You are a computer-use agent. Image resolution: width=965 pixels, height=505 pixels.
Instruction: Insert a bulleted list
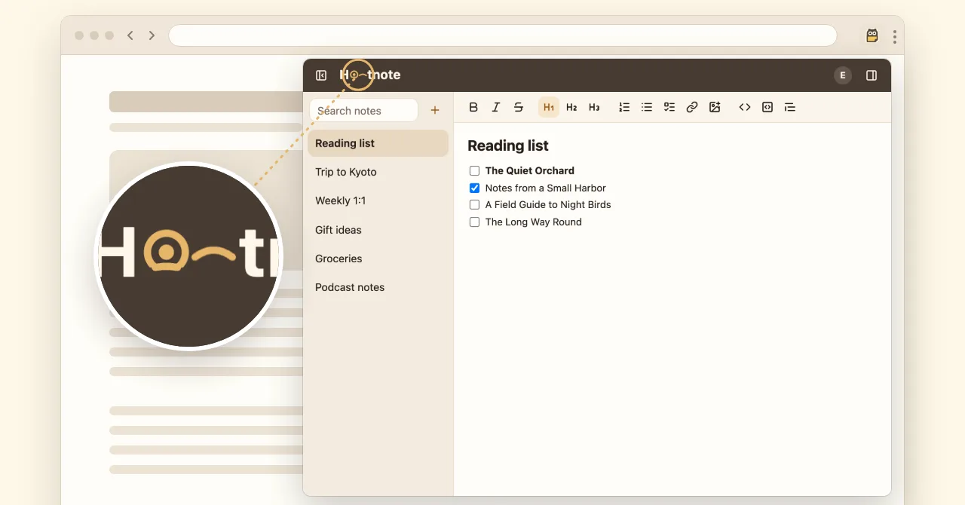(647, 107)
